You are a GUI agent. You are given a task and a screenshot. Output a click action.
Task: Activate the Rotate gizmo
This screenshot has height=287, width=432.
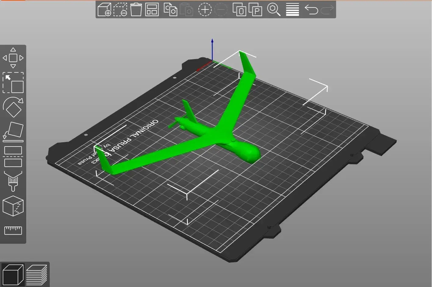13,107
